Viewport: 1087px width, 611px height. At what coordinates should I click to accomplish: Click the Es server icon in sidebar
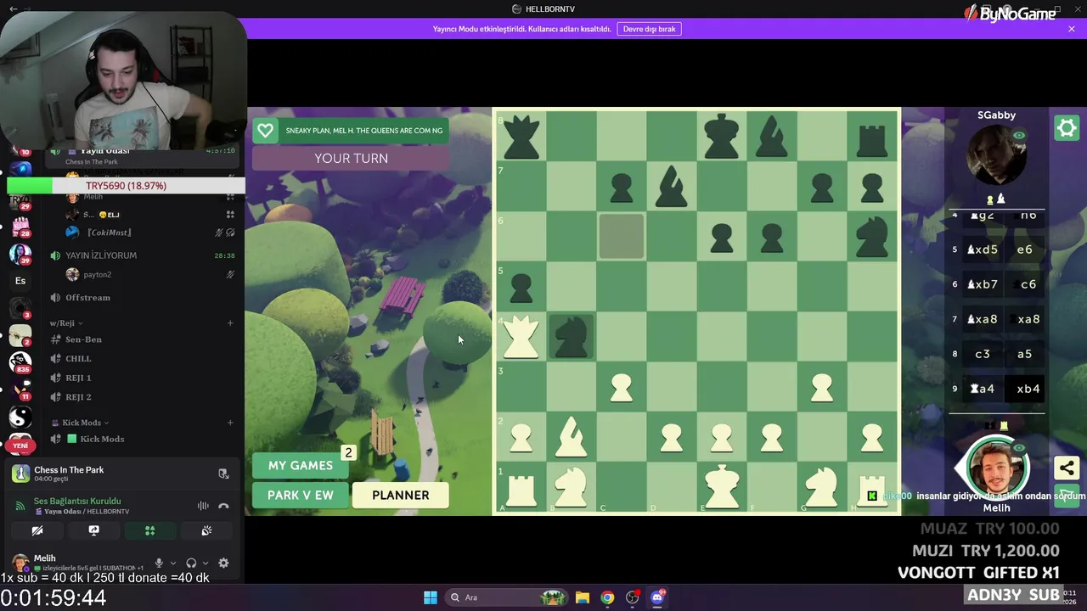20,281
